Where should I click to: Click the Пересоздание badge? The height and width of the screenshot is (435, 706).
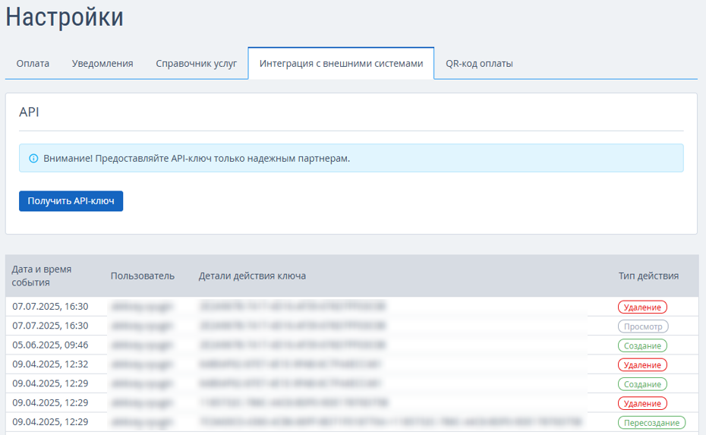651,423
